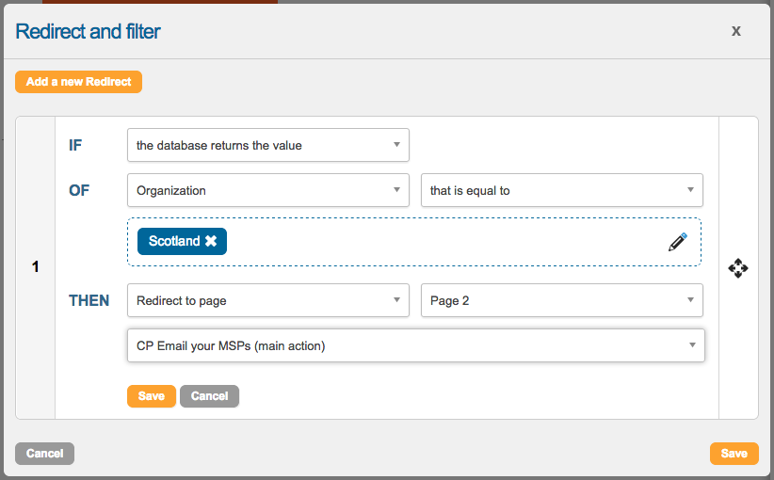Click the dialog footer Save button
Screen dimensions: 774x480
coord(734,454)
